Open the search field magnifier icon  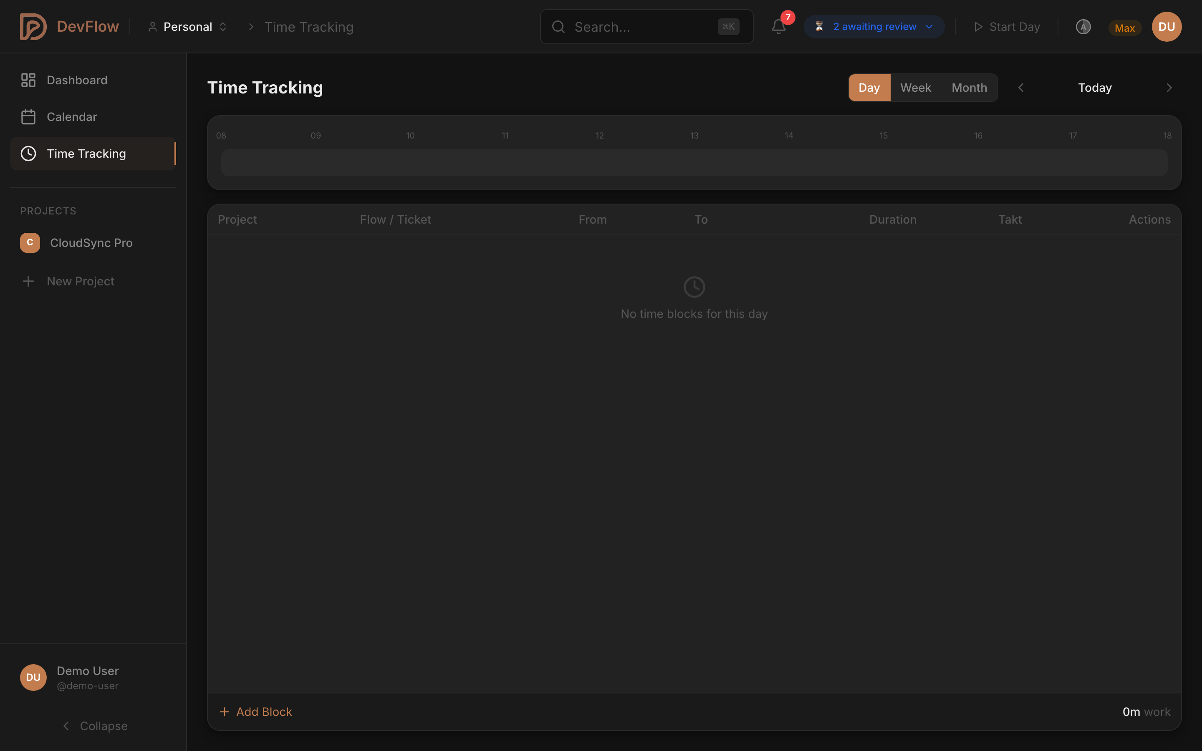pyautogui.click(x=558, y=27)
